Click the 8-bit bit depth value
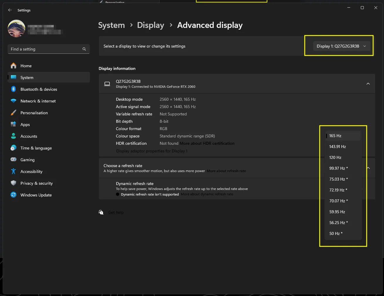This screenshot has width=384, height=296. click(x=164, y=121)
